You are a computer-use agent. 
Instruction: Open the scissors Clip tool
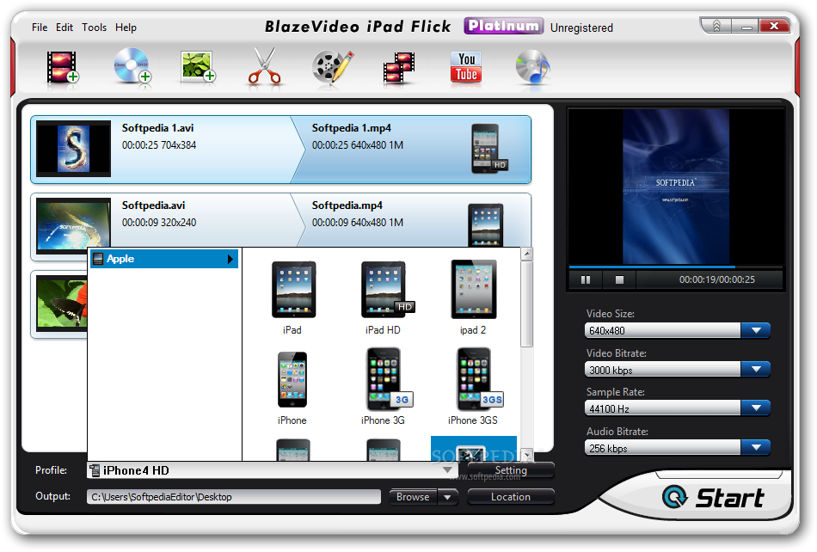coord(265,66)
